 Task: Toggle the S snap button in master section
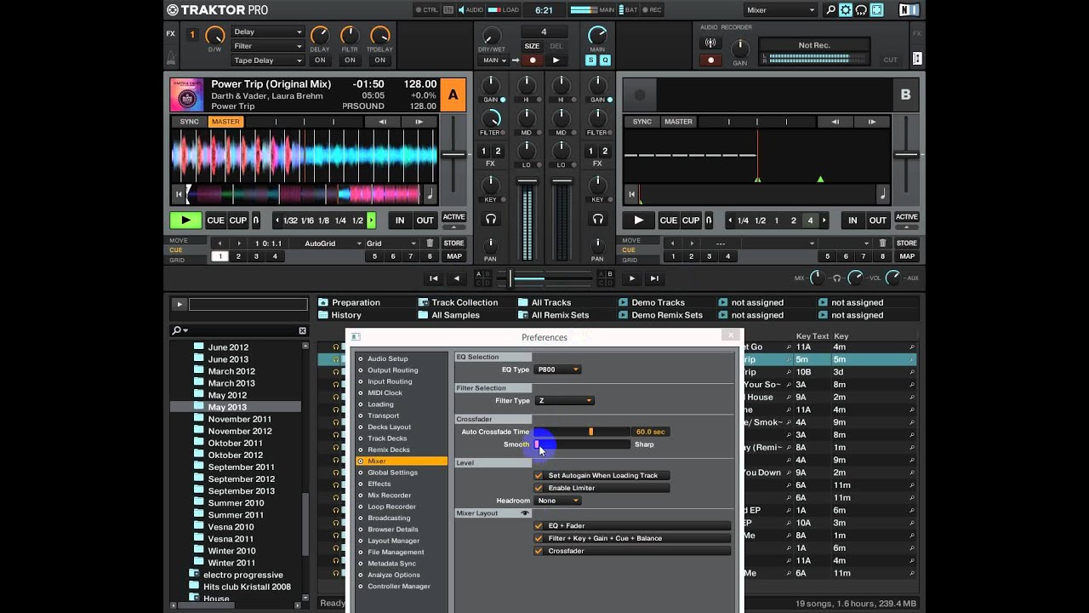click(590, 60)
